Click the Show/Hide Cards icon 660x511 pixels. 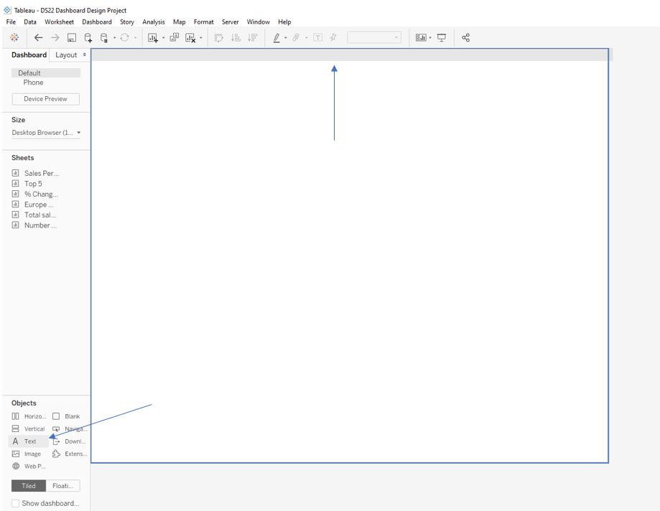[x=421, y=37]
